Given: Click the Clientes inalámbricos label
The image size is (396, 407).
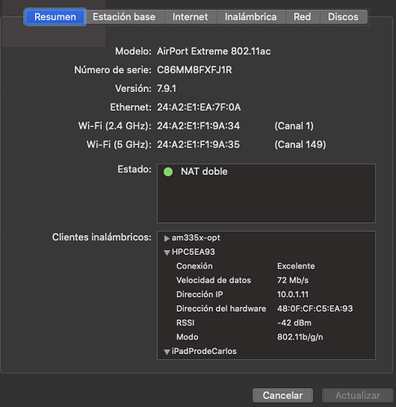Looking at the screenshot, I should (x=102, y=237).
